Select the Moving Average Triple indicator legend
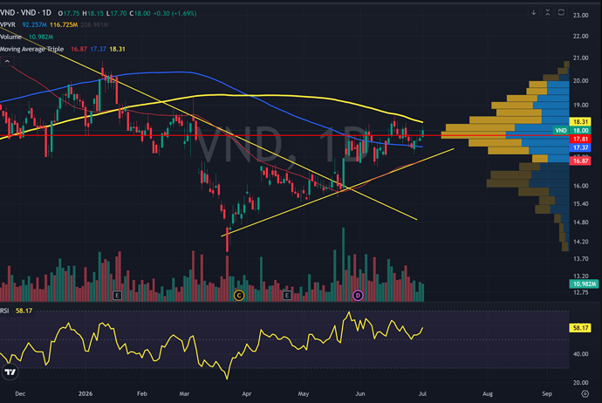This screenshot has height=403, width=602. pos(32,49)
